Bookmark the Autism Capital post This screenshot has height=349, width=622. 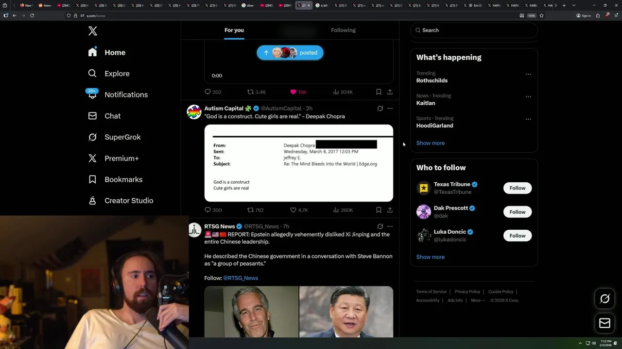(379, 210)
